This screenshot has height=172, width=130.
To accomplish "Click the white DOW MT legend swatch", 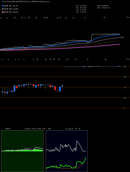I will 3,9.
